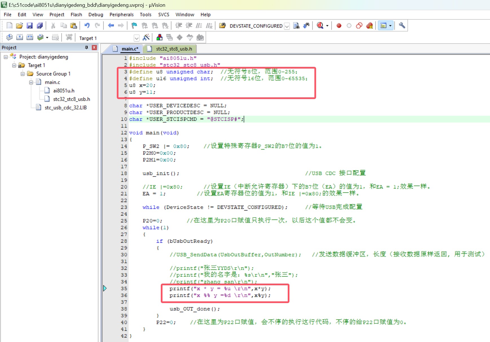Viewport: 490px width, 342px height.
Task: Cut selection using the scissors icon
Action: [x=53, y=26]
